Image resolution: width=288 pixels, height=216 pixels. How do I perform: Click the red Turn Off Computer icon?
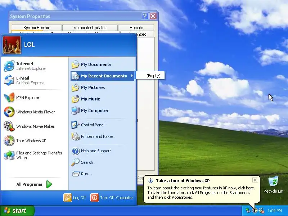click(94, 198)
